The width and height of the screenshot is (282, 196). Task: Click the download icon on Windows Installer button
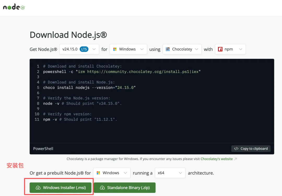[x=38, y=188]
